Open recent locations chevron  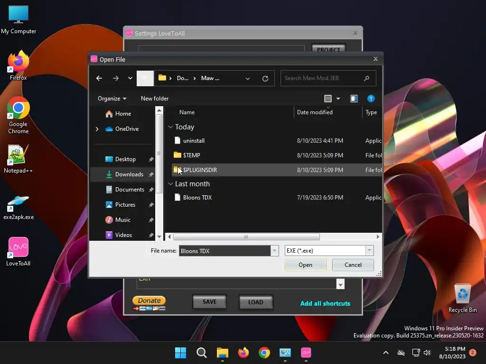(x=130, y=78)
